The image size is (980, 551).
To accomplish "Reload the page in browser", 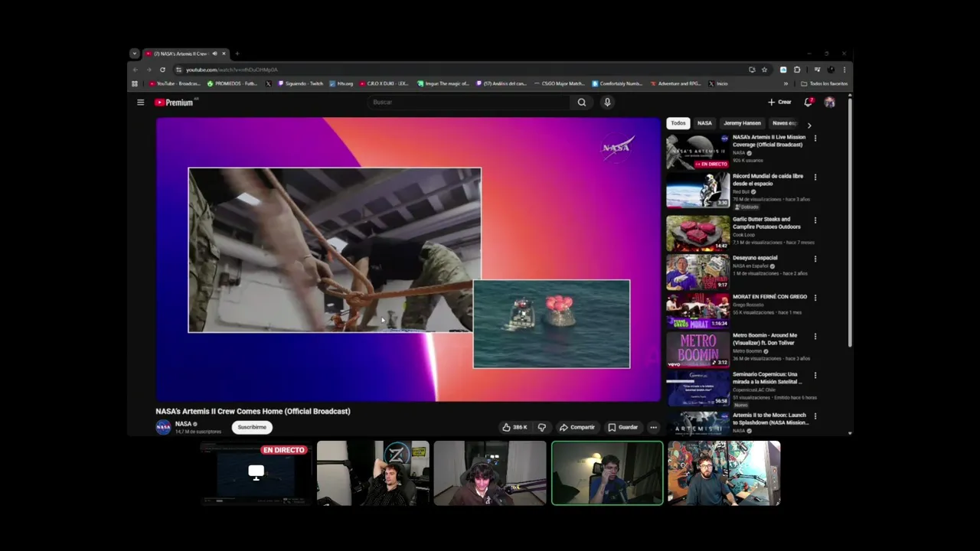I will (162, 70).
